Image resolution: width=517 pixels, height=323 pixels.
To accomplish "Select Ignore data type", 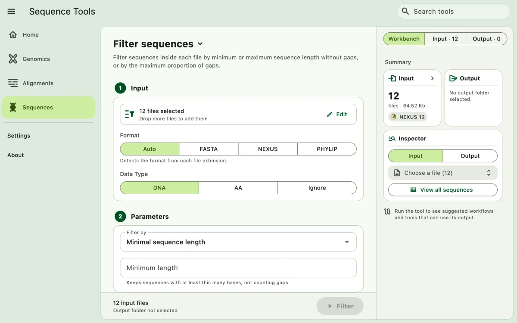I will 317,188.
